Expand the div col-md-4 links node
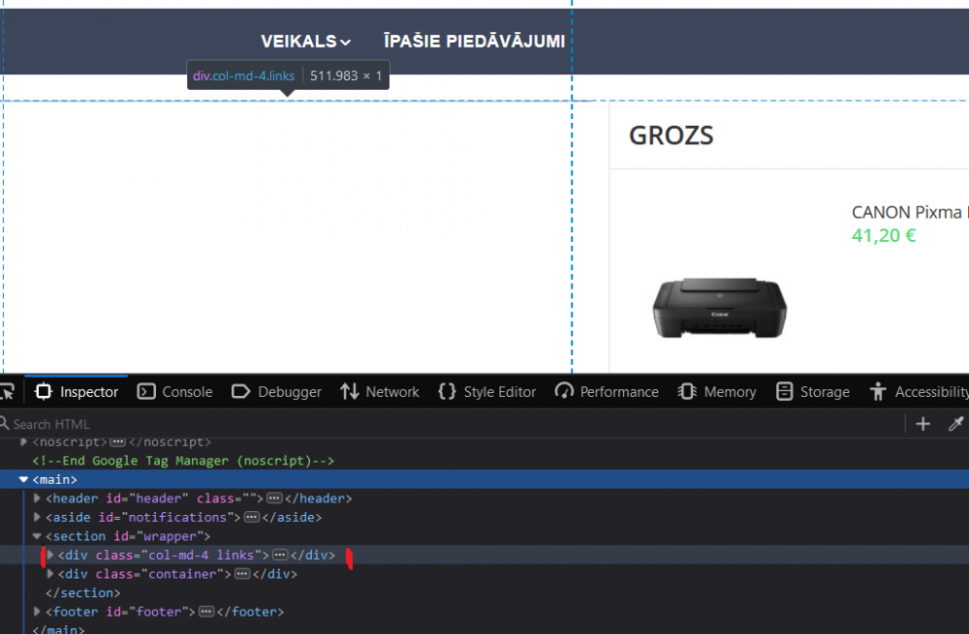The width and height of the screenshot is (969, 634). pos(50,555)
